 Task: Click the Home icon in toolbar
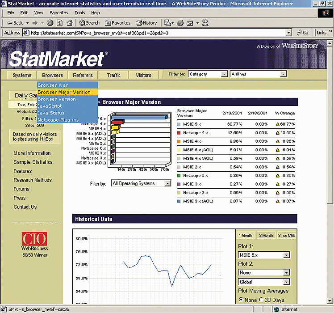click(x=70, y=23)
